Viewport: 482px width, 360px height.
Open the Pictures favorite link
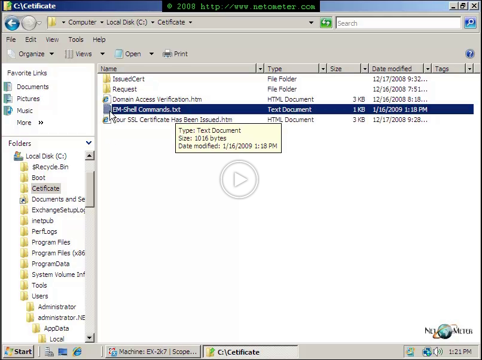click(28, 99)
